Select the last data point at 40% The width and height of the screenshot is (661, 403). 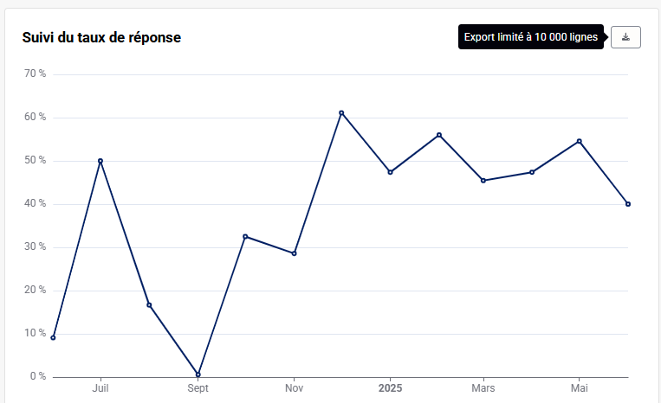628,204
